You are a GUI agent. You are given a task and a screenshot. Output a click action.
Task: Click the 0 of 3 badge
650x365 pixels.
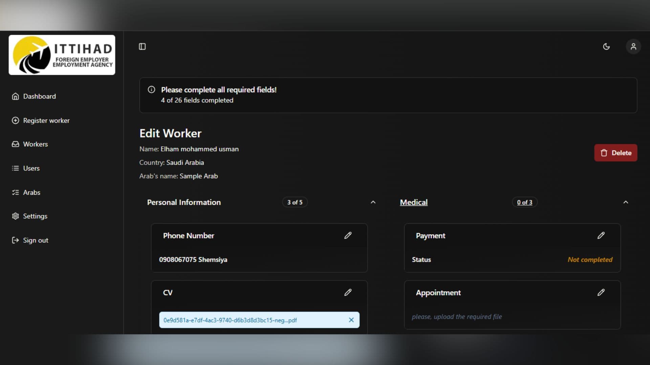click(x=524, y=202)
